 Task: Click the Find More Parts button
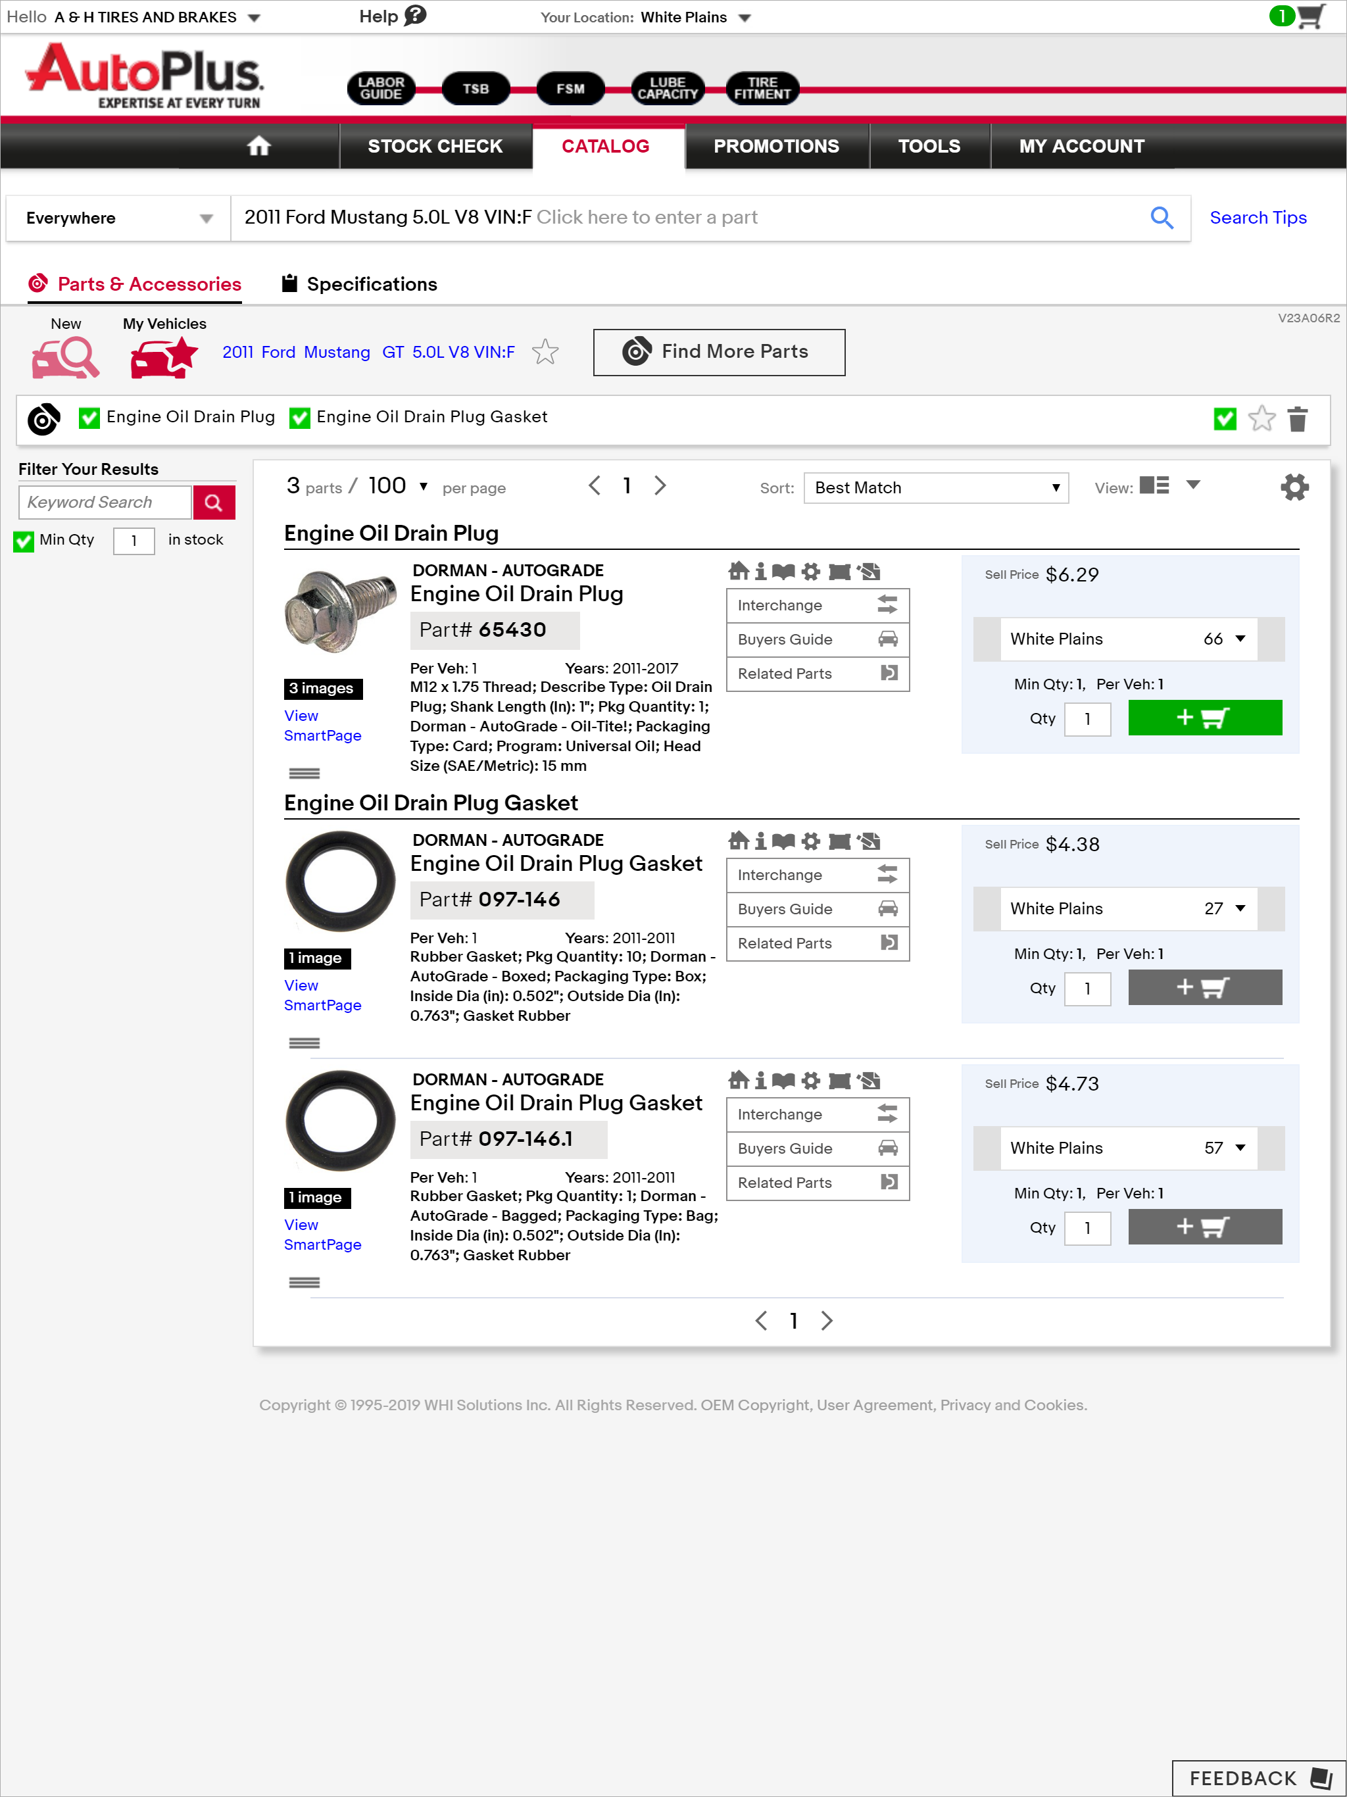click(718, 352)
